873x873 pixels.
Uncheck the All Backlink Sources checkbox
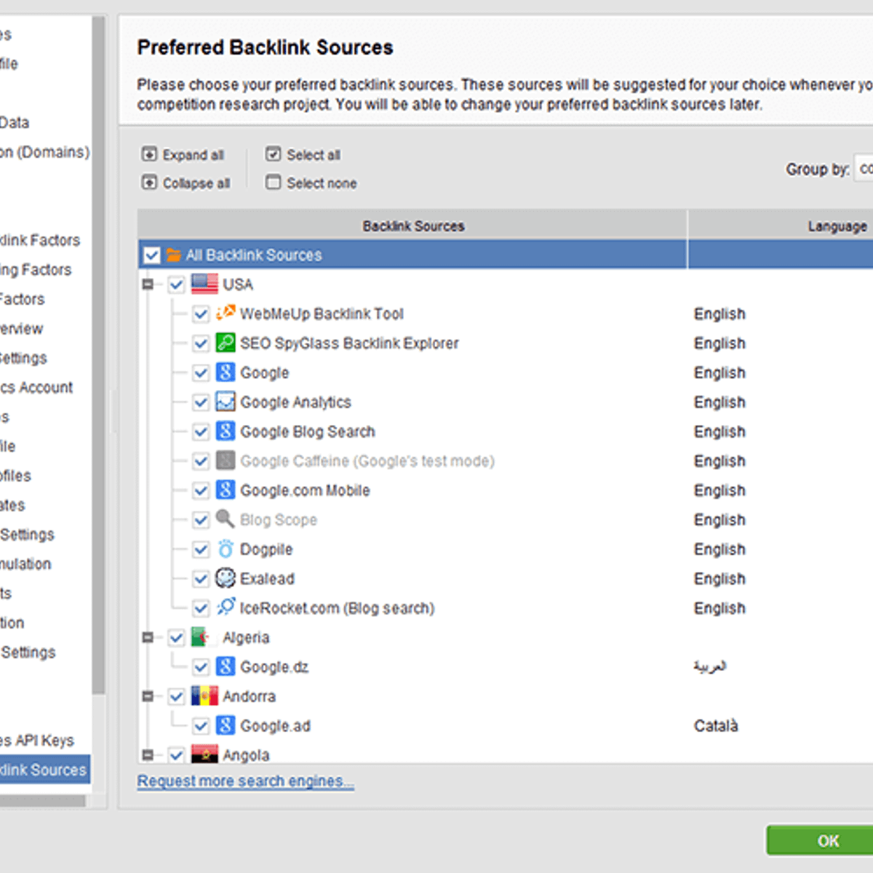[151, 255]
